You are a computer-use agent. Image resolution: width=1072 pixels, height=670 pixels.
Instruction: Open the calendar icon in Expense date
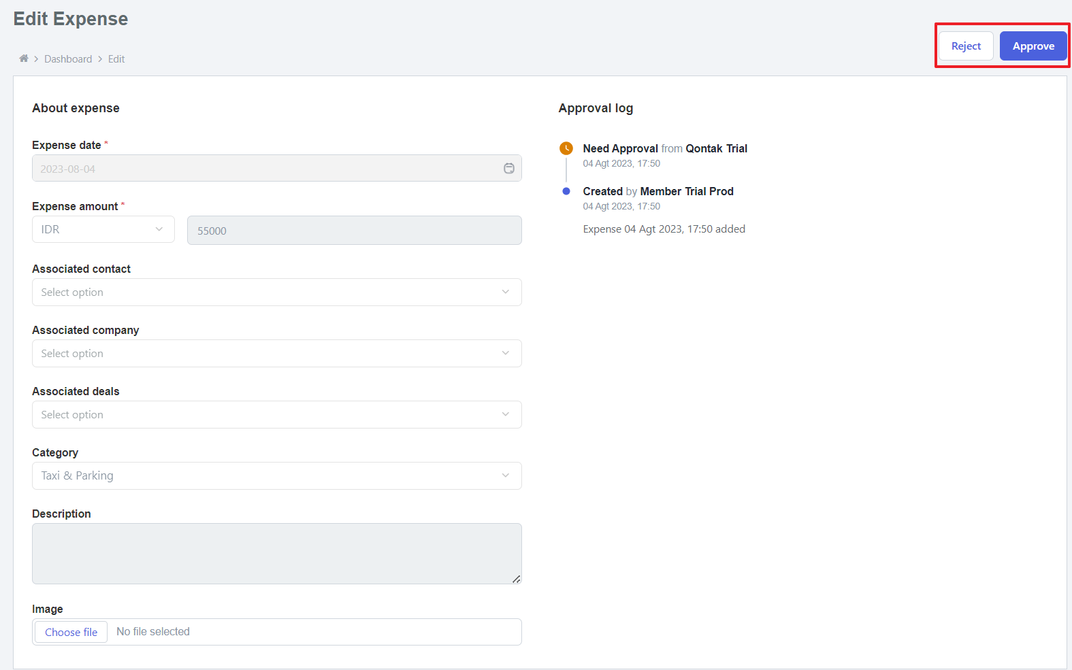(508, 169)
